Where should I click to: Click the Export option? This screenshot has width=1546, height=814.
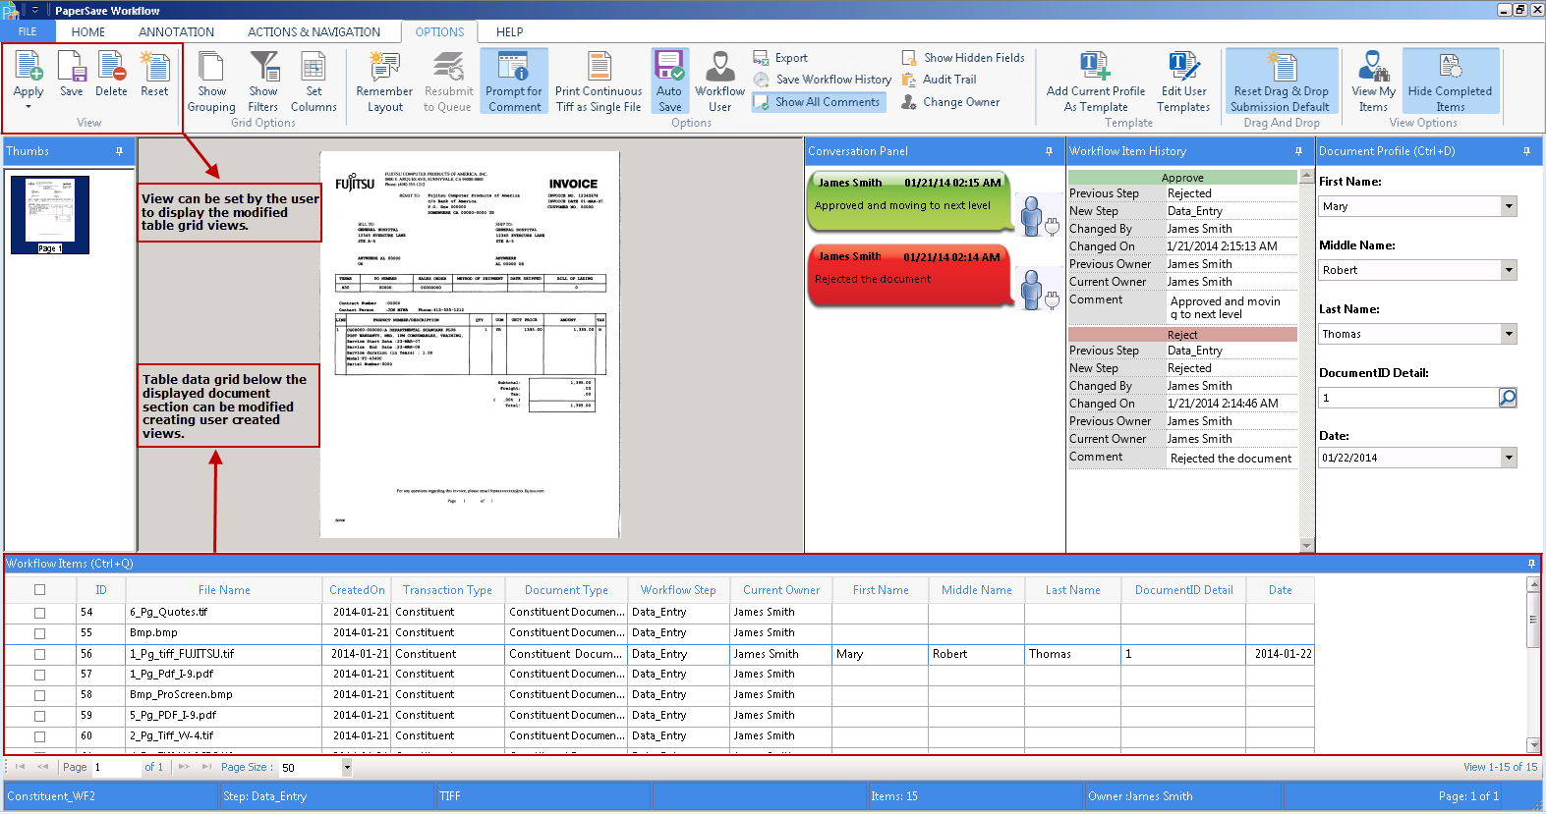pos(780,58)
